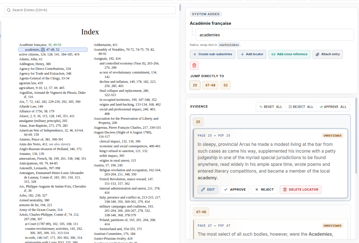Jump directly to locator 47-48

click(210, 85)
